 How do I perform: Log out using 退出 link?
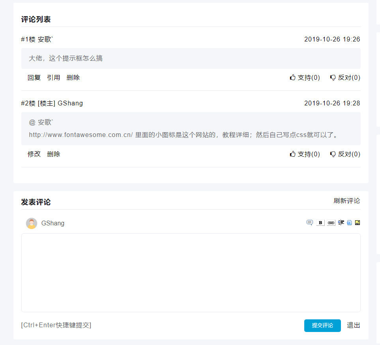(353, 325)
